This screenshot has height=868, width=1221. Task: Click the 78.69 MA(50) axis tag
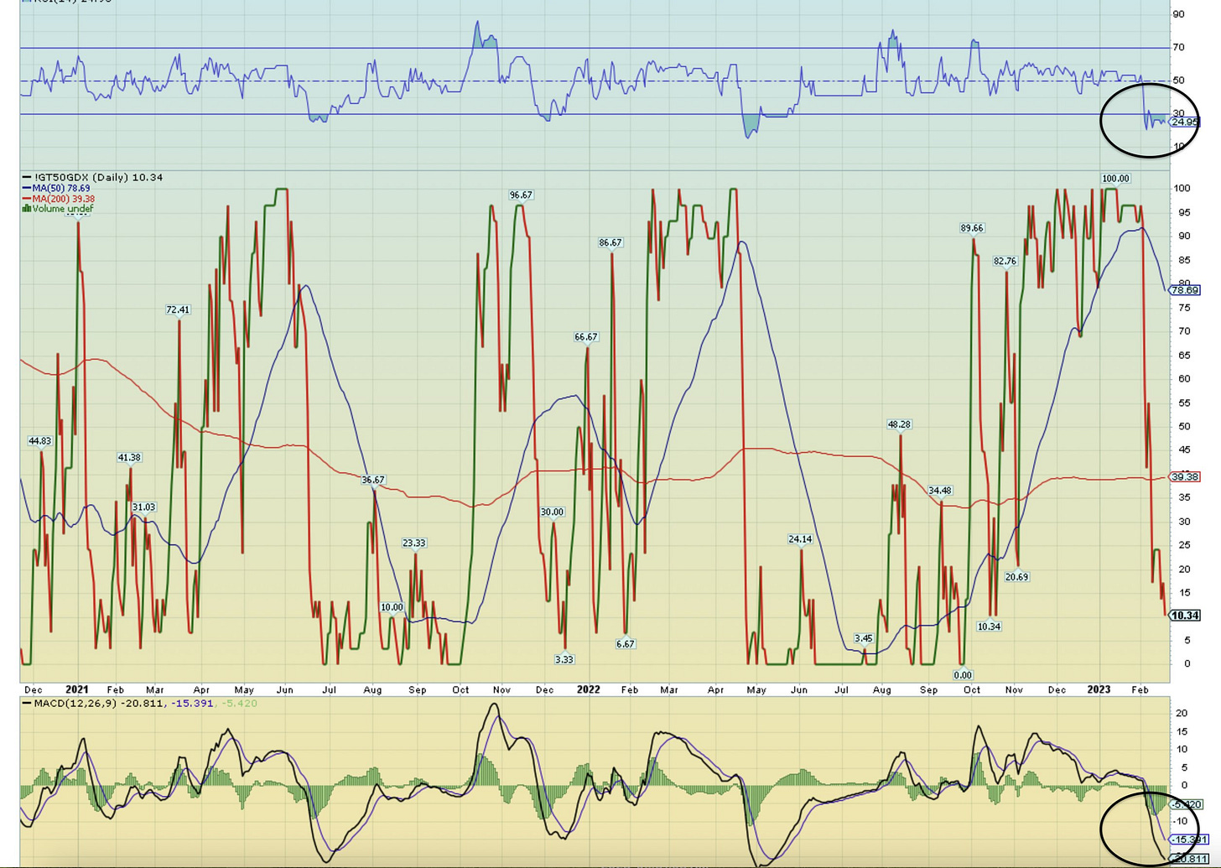pos(1185,290)
